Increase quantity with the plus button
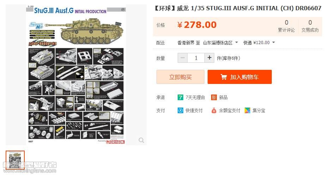This screenshot has height=176, width=325. coord(209,58)
